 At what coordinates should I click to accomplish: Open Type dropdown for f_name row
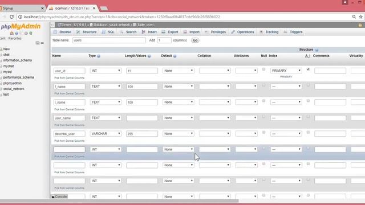(x=106, y=87)
